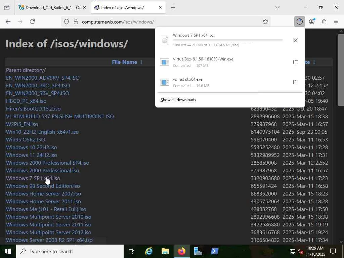Download Win10_22H2_English_x64v1.iso
Viewport: 344px width, 258px height.
[42, 132]
